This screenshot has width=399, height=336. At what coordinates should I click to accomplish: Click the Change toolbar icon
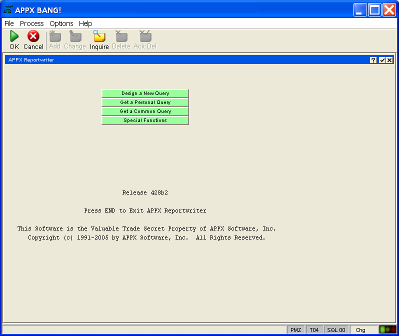tap(75, 36)
